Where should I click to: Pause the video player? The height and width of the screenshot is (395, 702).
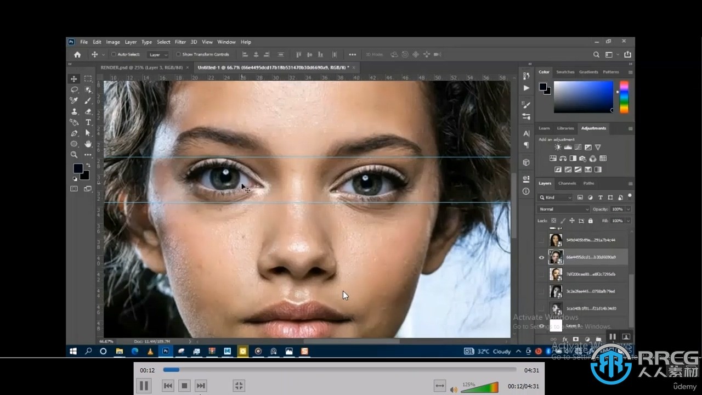(x=144, y=386)
